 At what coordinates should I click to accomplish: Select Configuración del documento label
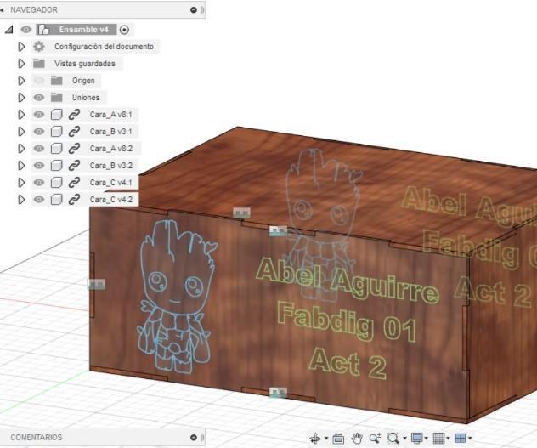(x=104, y=47)
